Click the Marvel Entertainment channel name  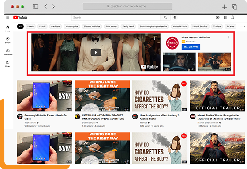pyautogui.click(x=208, y=123)
